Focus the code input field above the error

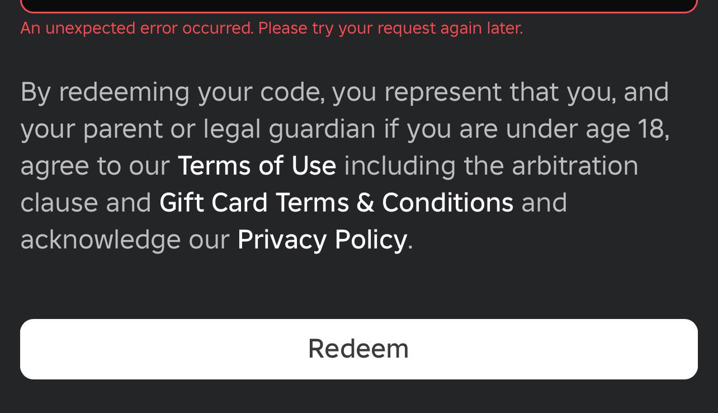click(358, 5)
